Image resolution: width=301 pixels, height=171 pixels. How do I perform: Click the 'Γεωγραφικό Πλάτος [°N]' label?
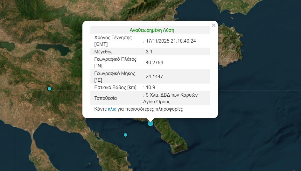pos(115,62)
